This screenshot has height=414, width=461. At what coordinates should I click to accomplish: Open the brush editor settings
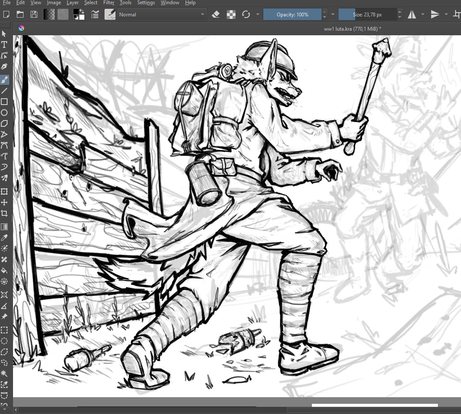pyautogui.click(x=95, y=14)
